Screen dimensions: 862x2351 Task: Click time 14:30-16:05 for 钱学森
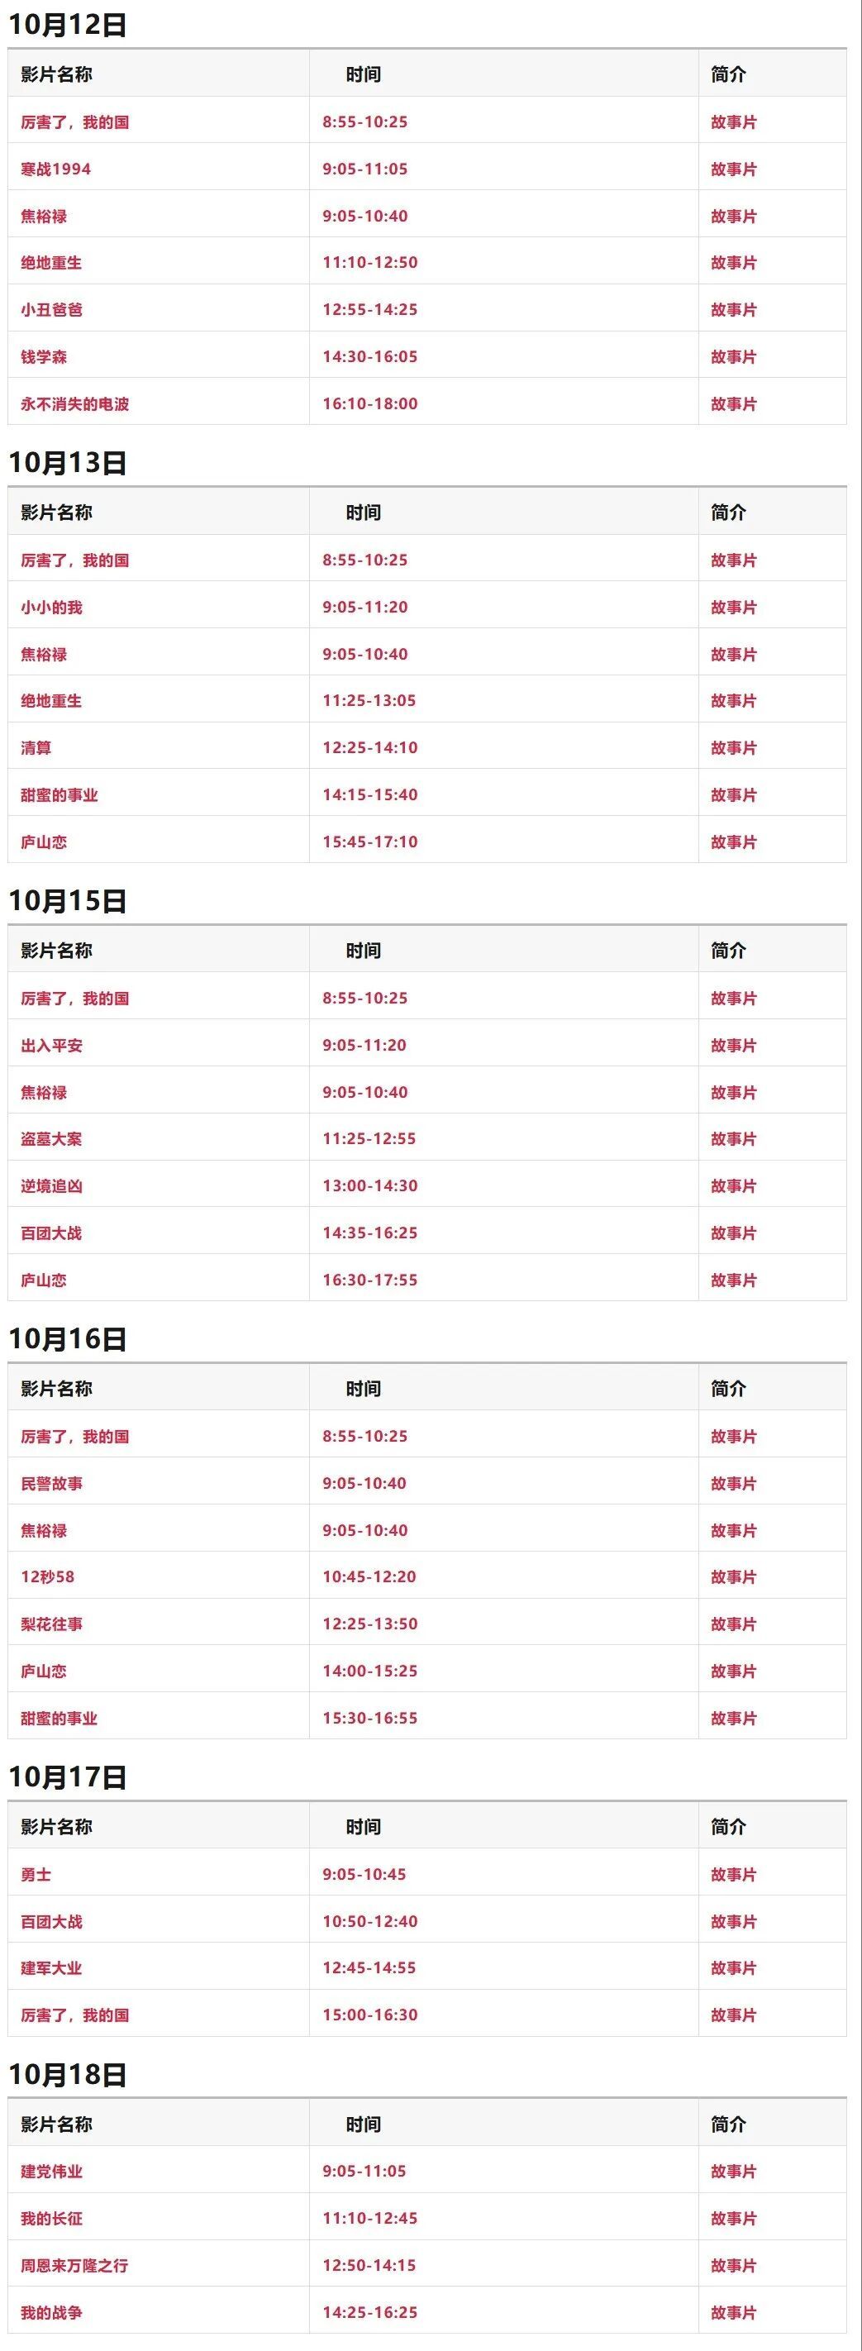[x=369, y=357]
